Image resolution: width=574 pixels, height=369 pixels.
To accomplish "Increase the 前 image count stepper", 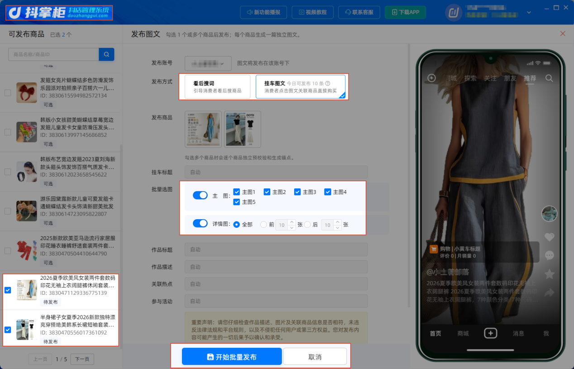I will 292,222.
